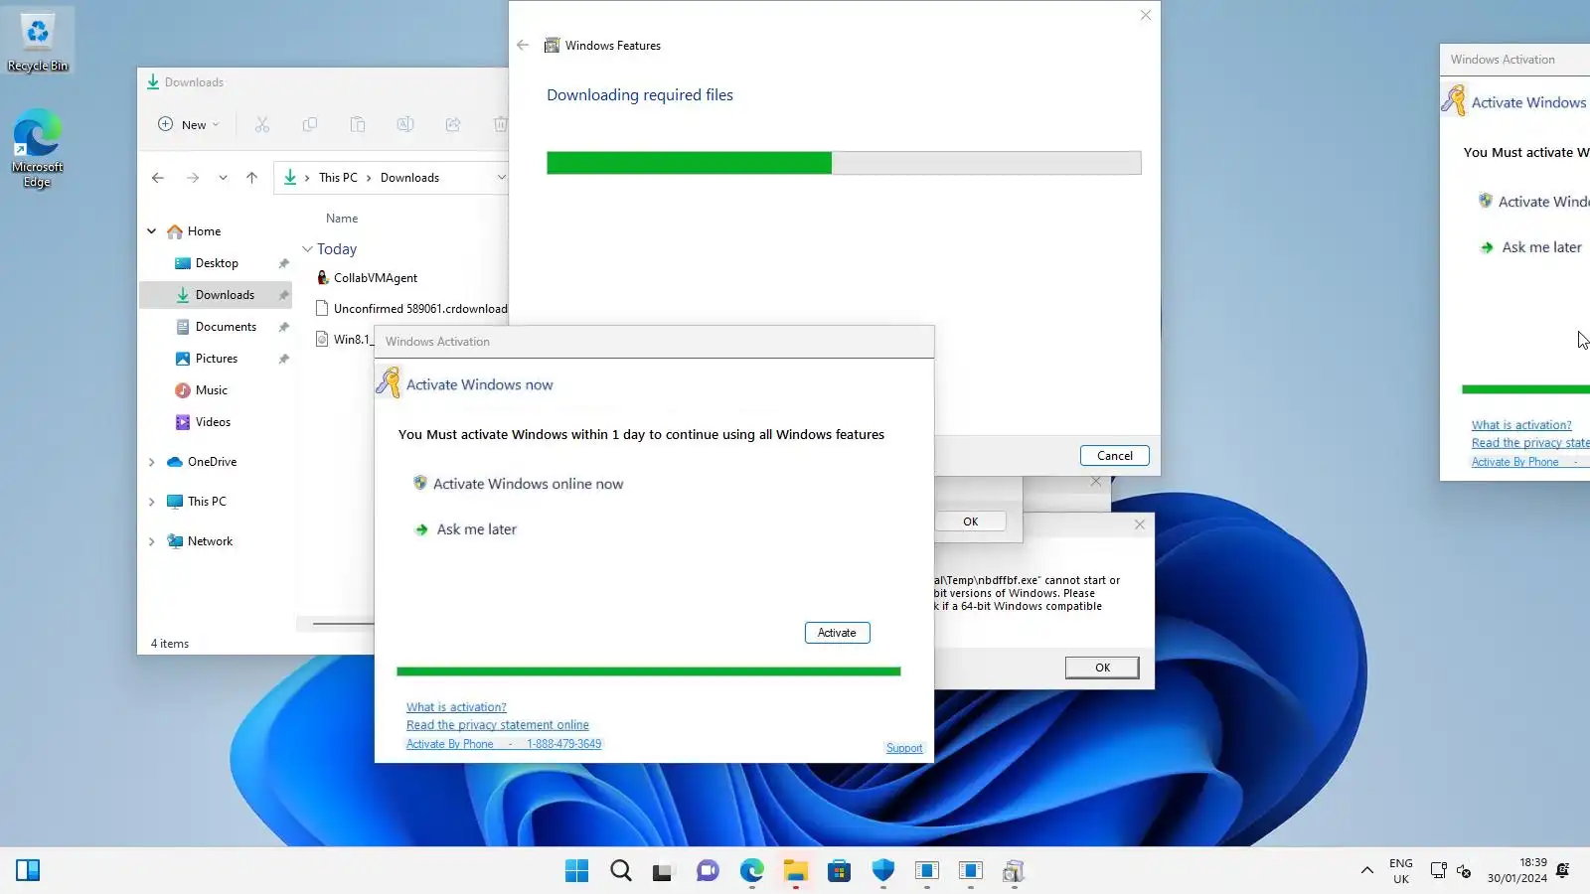Open the blue shield app on the taskbar
Screen dimensions: 1590x894
pos(883,871)
